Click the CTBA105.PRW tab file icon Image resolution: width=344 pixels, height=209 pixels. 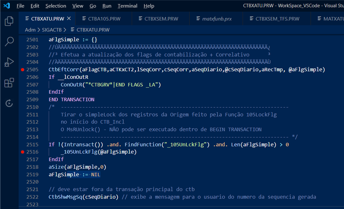pyautogui.click(x=84, y=18)
